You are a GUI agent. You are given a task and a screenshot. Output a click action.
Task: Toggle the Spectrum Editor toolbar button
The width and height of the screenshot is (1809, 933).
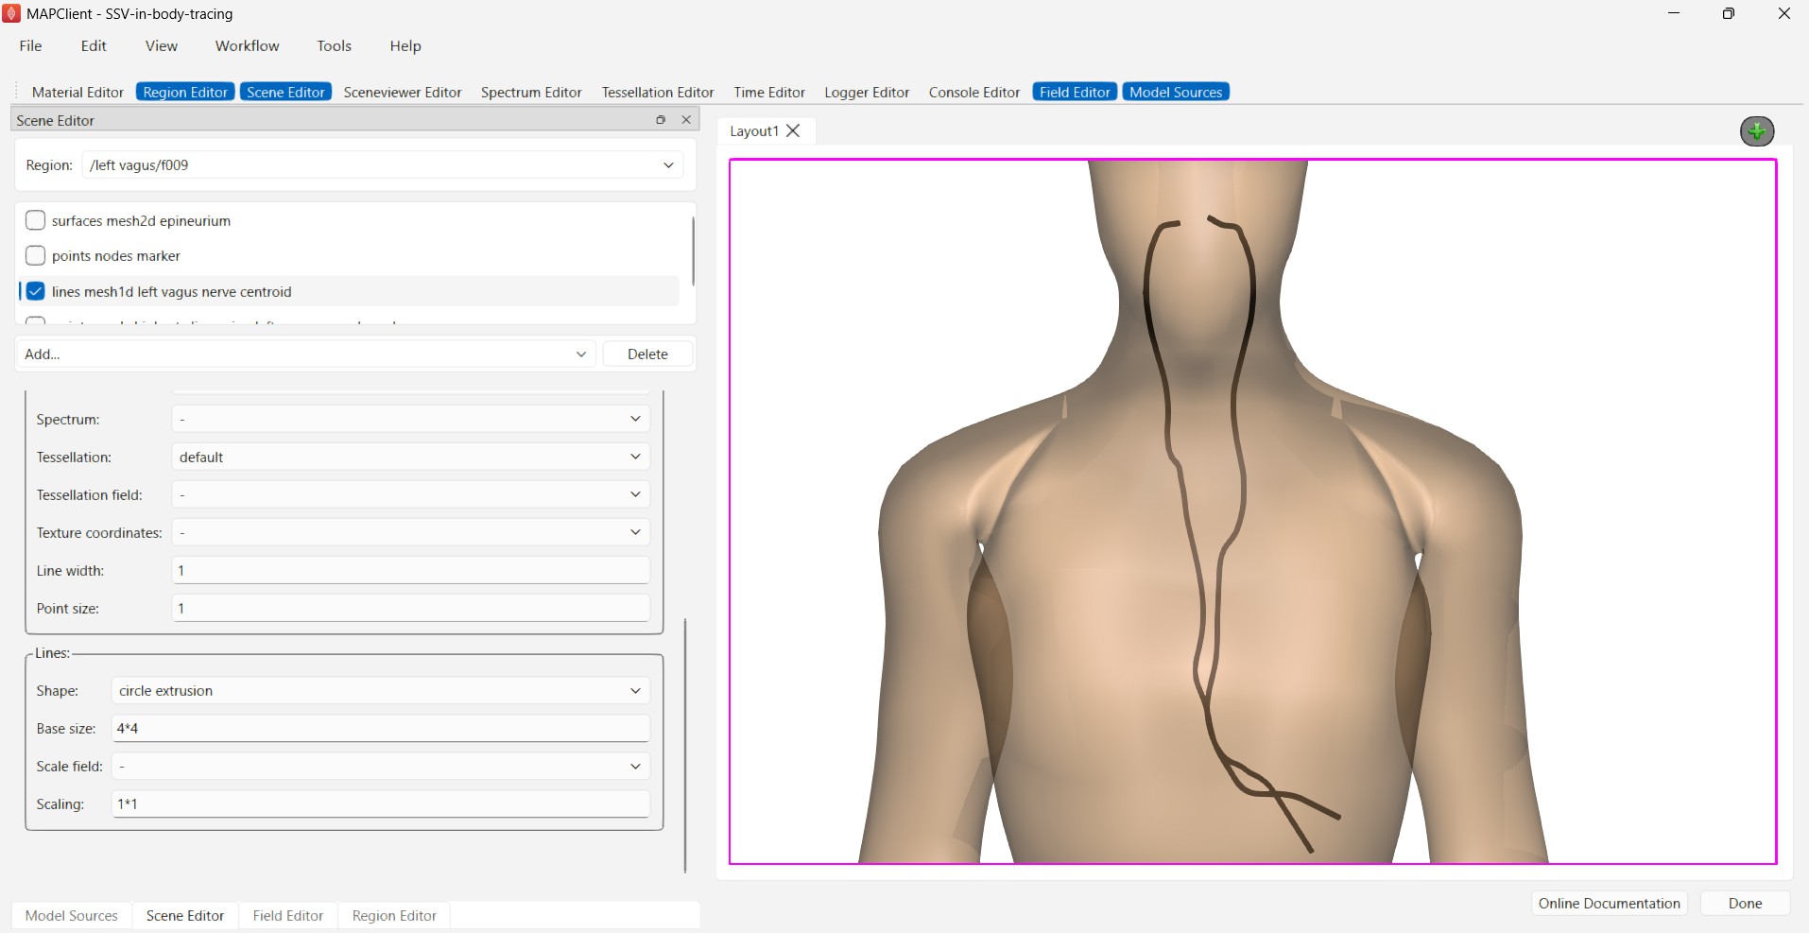(531, 92)
